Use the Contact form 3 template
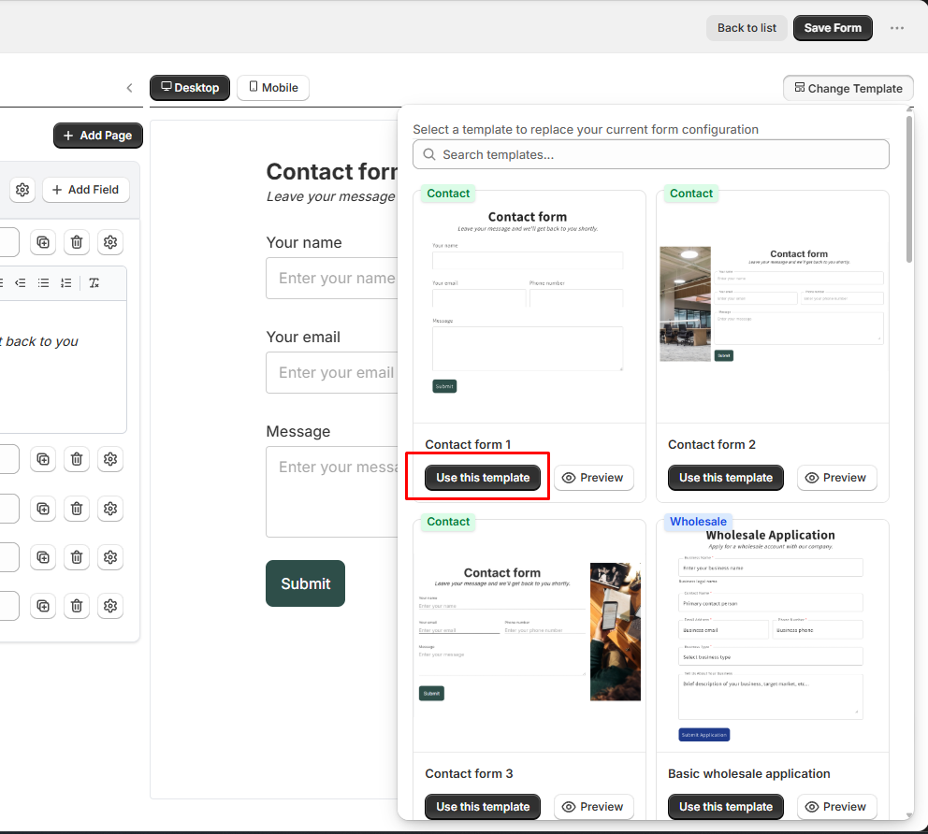 [x=483, y=806]
